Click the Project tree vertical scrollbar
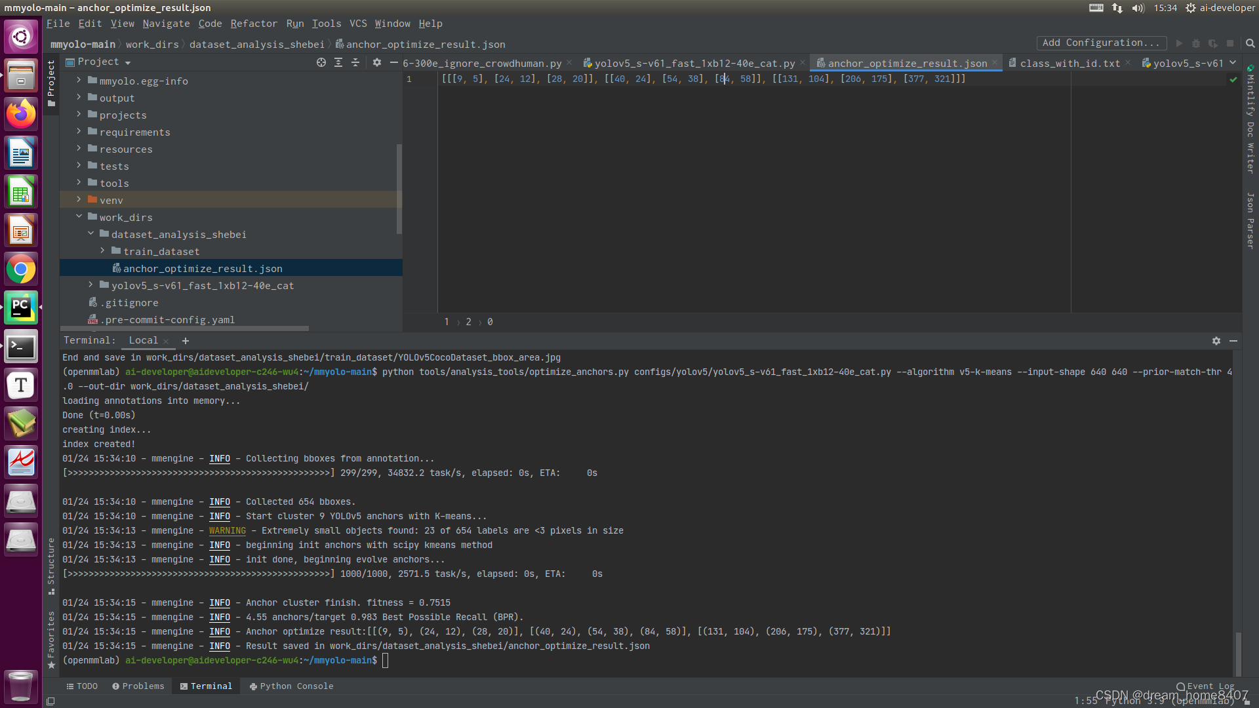Screen dimensions: 1259x708 click(399, 189)
